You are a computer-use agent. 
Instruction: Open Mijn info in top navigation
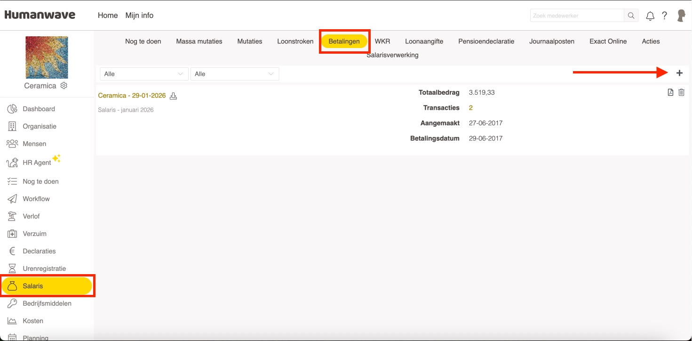point(139,16)
